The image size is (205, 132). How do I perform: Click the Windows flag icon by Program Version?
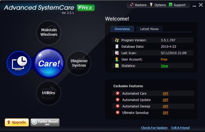click(117, 40)
